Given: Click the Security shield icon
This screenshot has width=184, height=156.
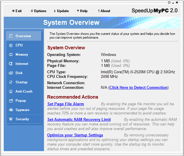Looking at the screenshot, I should [11, 119].
